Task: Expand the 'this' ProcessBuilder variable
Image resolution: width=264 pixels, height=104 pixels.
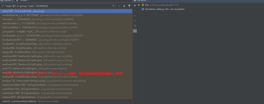Action: click(x=139, y=5)
